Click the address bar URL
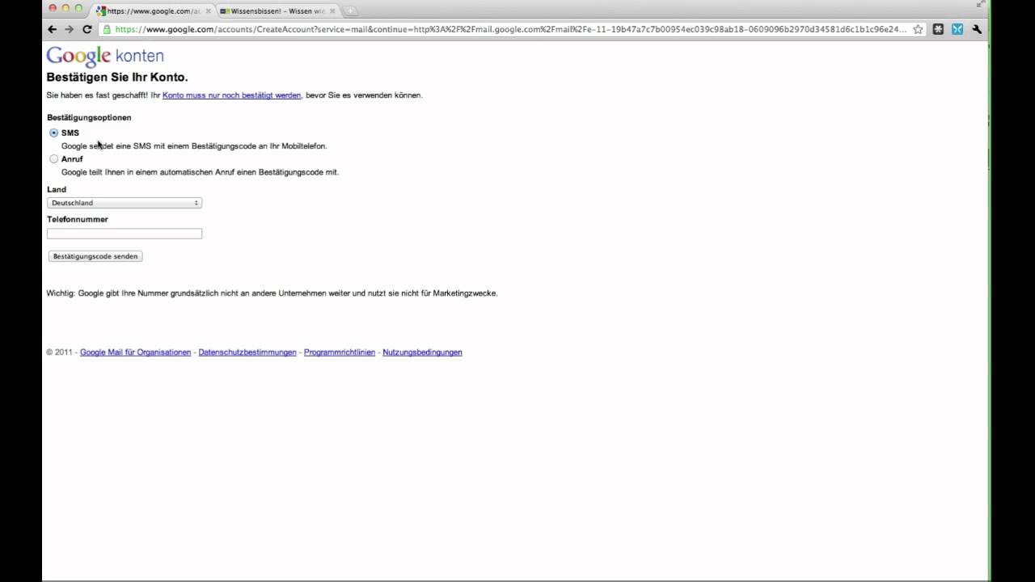1035x582 pixels. pos(509,29)
